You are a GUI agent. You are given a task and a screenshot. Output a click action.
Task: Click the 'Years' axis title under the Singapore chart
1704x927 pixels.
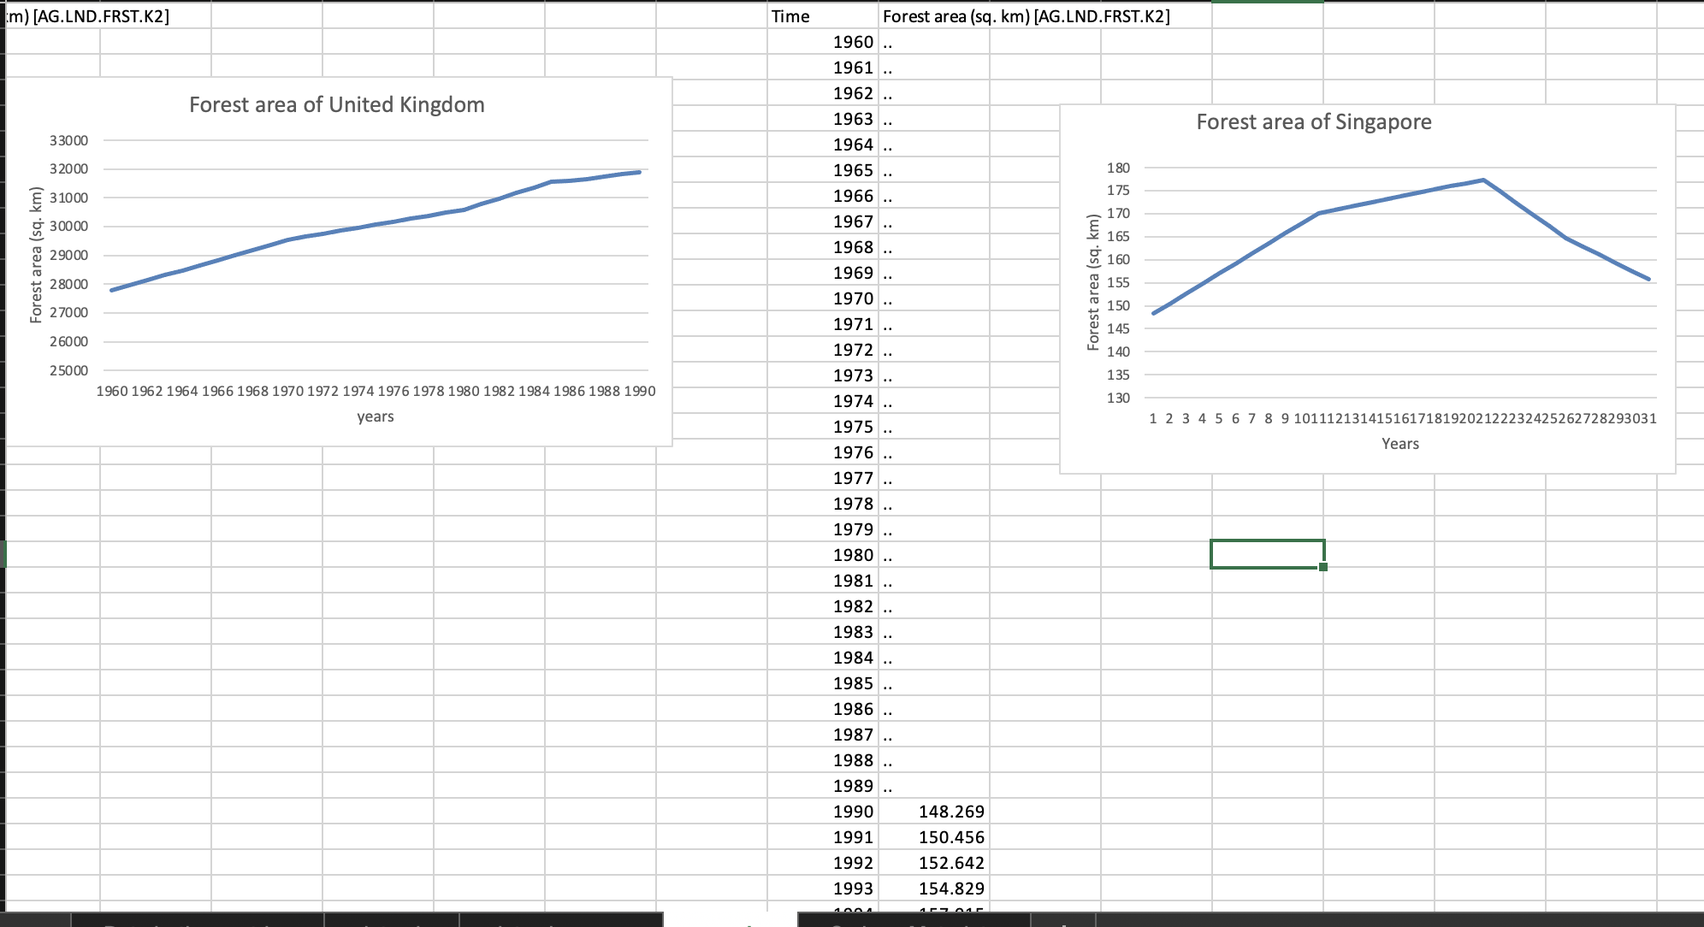(x=1399, y=444)
